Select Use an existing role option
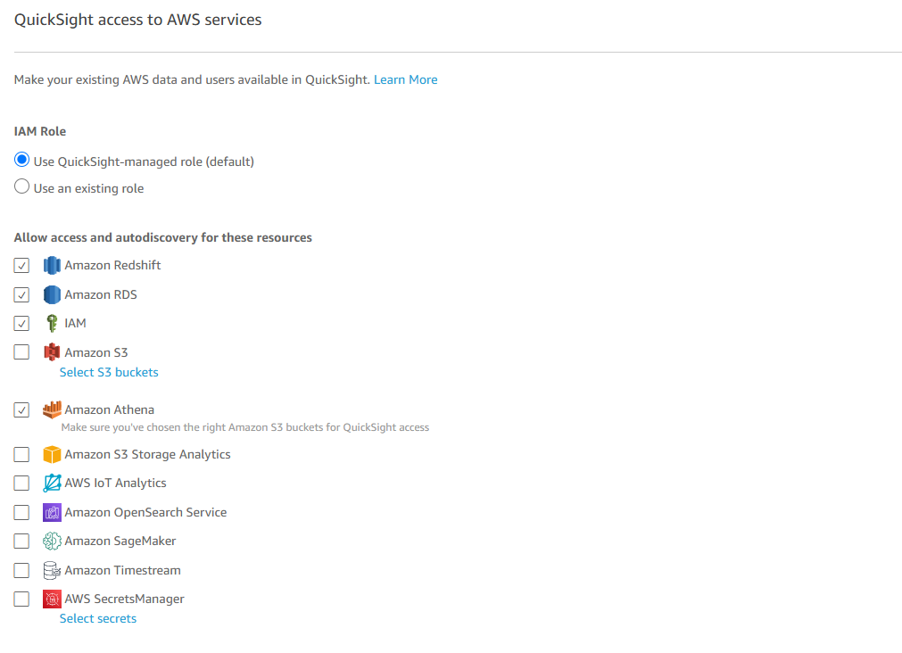902x653 pixels. (x=22, y=186)
